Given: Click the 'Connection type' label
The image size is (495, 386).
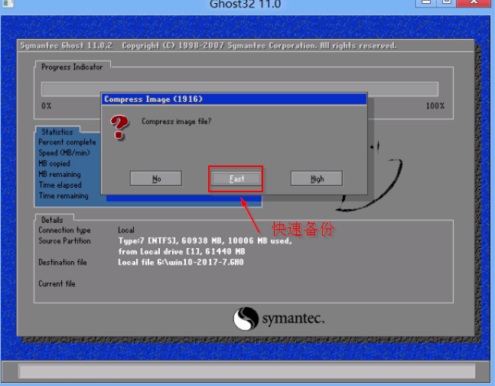Looking at the screenshot, I should [x=64, y=231].
